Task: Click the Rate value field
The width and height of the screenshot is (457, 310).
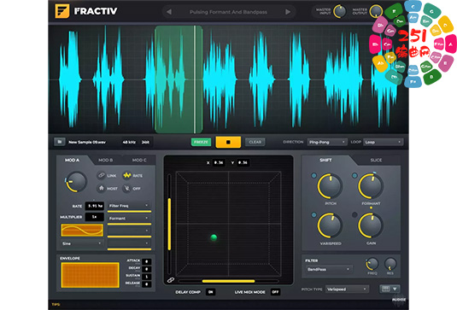Action: (95, 206)
